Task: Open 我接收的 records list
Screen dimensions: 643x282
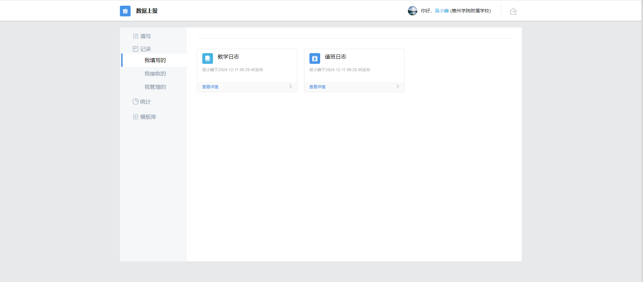Action: pyautogui.click(x=155, y=74)
